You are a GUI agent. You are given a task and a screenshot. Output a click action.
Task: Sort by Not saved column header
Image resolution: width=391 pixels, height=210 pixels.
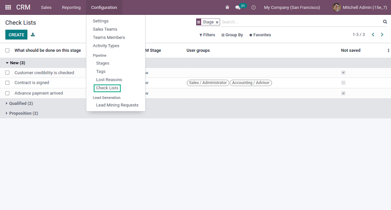click(x=351, y=50)
